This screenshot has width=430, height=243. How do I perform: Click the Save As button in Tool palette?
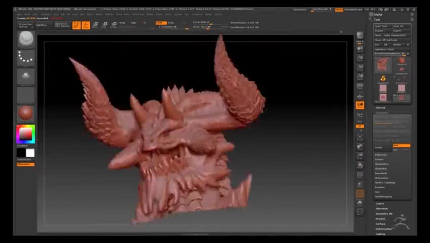402,26
